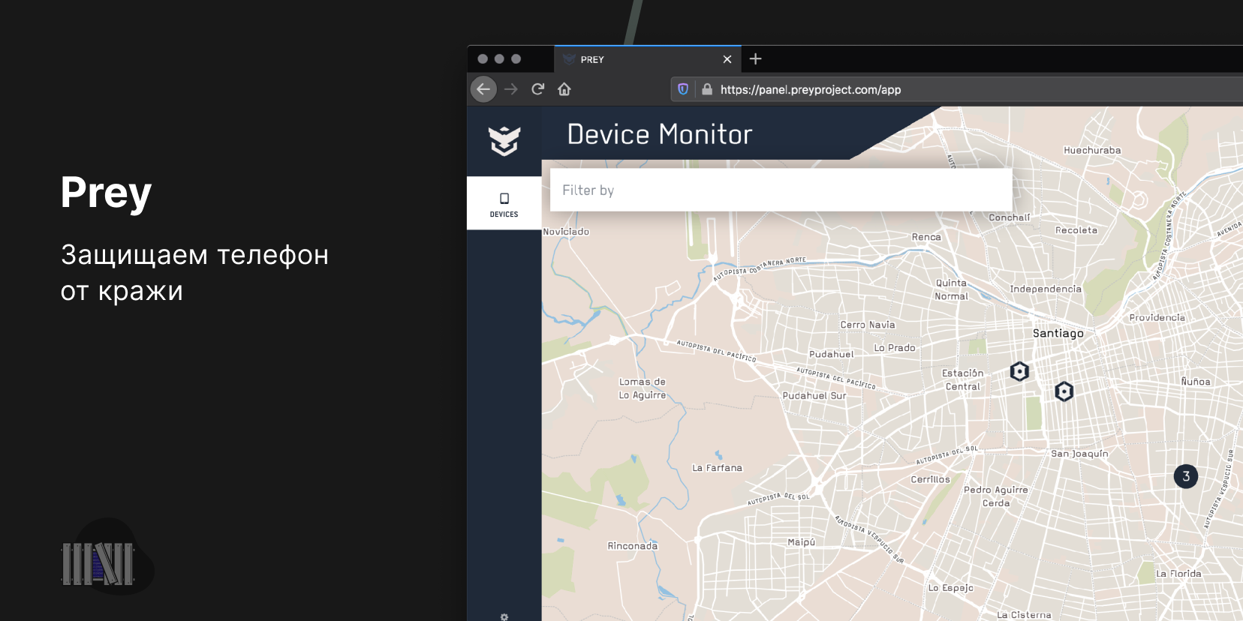Click the Pudahuel Sur map label
Screen dimensions: 1243x621
coord(814,395)
